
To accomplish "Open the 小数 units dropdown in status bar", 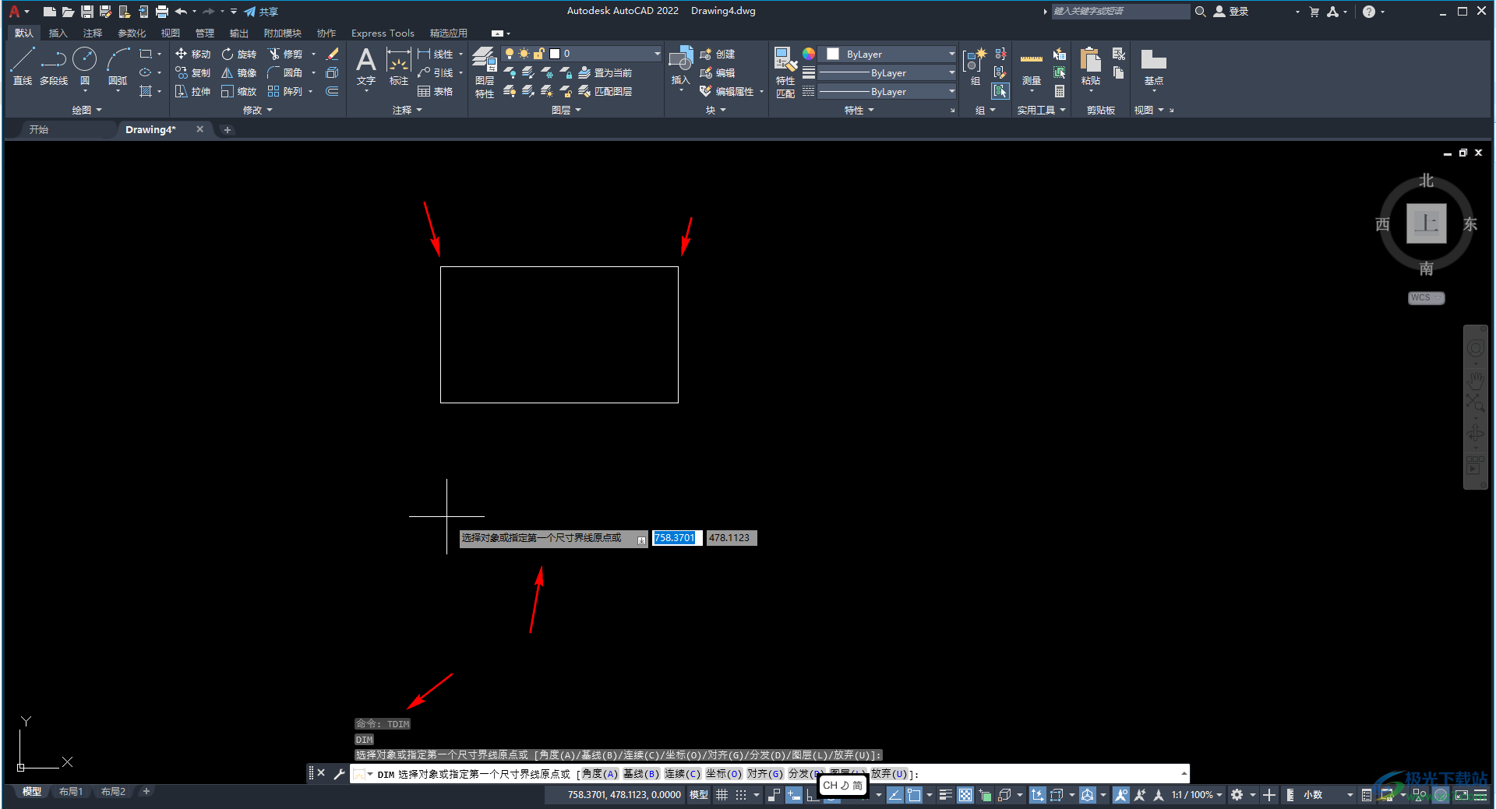I will (x=1328, y=795).
